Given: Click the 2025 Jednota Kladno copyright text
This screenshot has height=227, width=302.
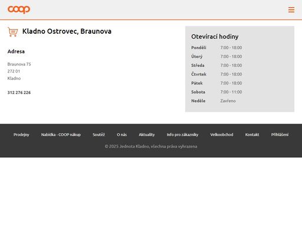Looking at the screenshot, I should [x=151, y=147].
